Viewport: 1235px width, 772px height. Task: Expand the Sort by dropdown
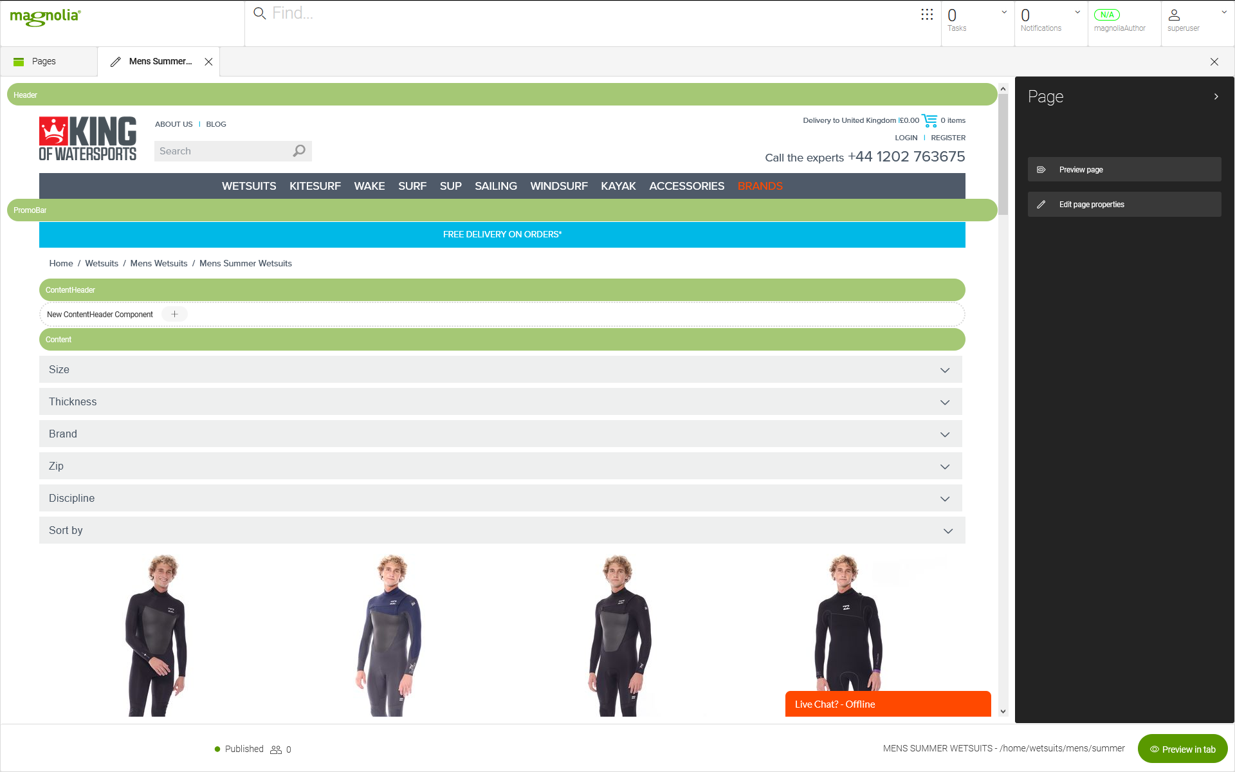click(944, 530)
